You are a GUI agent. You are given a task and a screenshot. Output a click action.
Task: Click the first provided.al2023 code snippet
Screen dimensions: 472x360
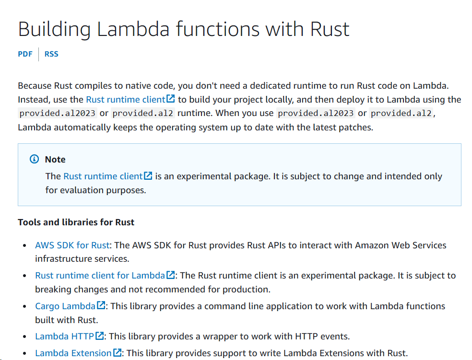point(57,114)
